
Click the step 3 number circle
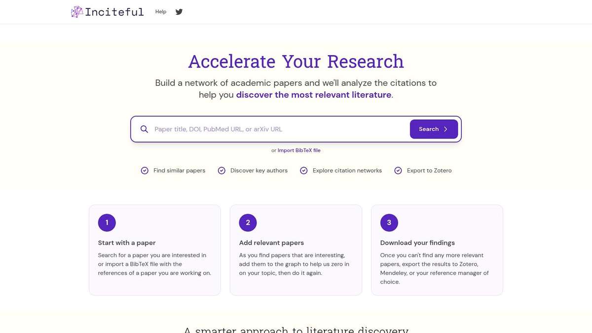click(x=389, y=222)
